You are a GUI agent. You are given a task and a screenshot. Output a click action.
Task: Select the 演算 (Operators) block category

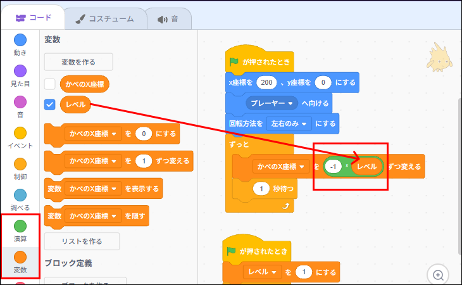(x=20, y=226)
